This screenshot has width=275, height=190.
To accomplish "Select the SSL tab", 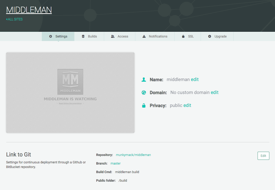I will tap(188, 36).
